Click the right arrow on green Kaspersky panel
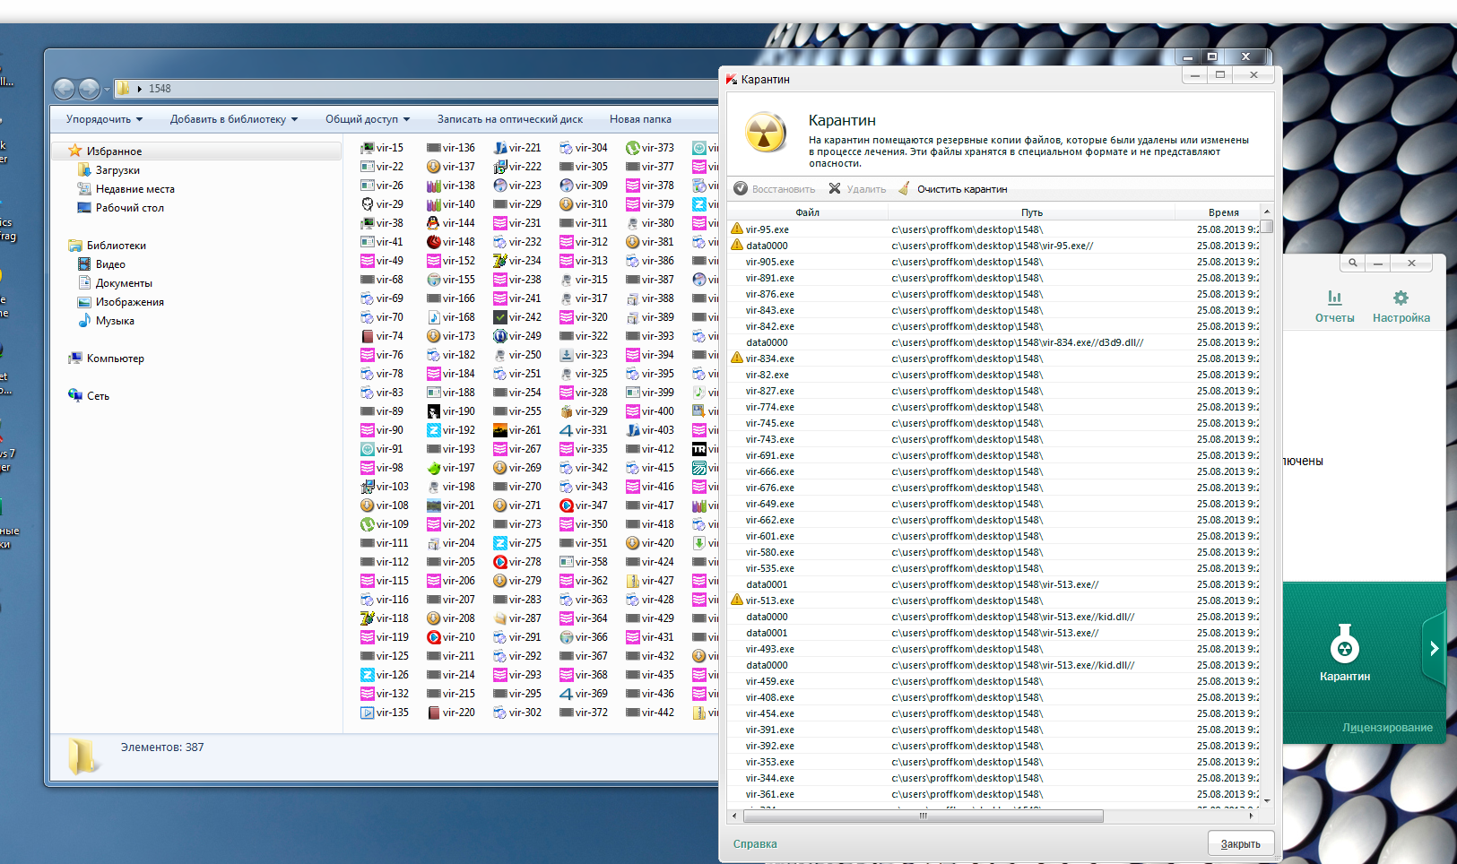1457x864 pixels. (x=1434, y=648)
